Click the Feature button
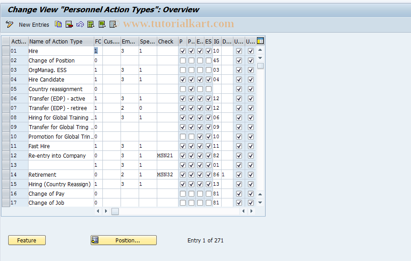Screen dimensions: 411x261 coord(27,240)
